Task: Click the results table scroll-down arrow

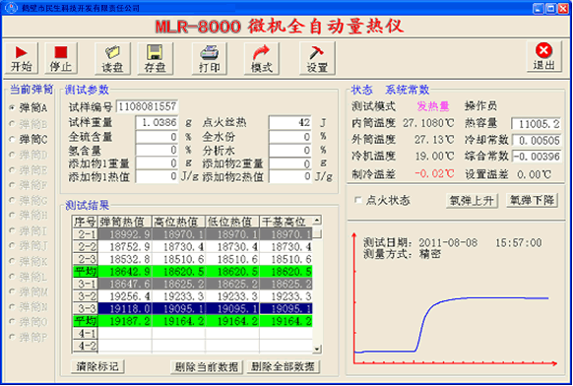Action: [317, 350]
